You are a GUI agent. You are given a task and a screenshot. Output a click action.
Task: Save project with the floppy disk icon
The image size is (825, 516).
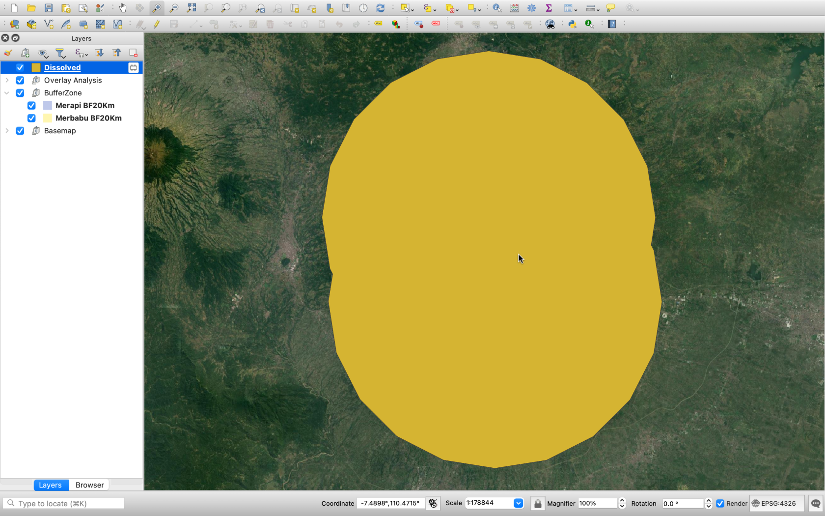(x=48, y=8)
